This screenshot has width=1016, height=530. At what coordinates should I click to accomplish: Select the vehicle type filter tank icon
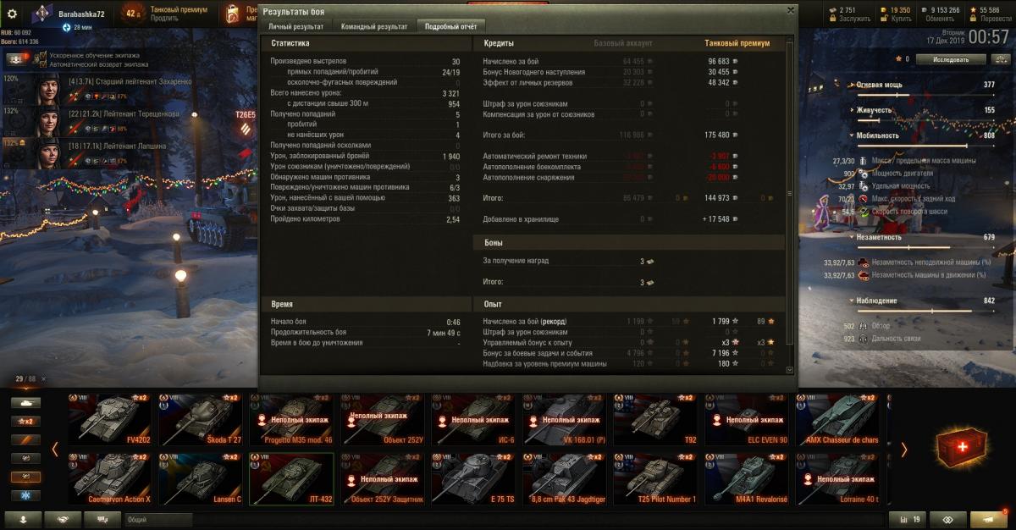(x=25, y=402)
